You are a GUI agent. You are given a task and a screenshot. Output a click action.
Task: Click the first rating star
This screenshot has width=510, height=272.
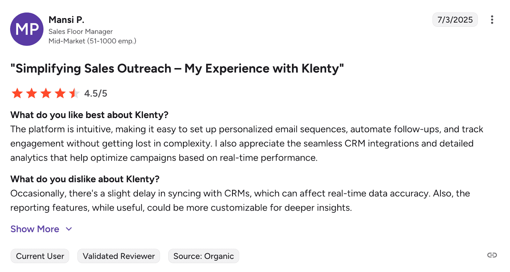coord(17,94)
